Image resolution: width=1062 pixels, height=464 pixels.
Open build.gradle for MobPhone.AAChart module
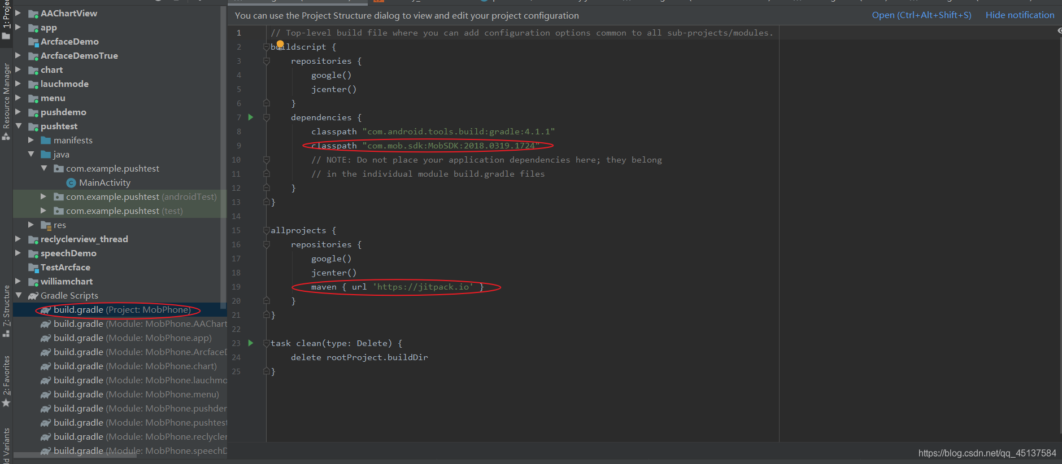(x=140, y=323)
